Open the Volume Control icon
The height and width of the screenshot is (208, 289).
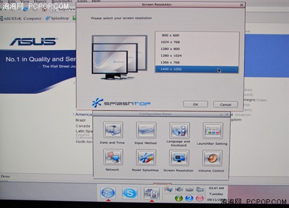point(212,158)
